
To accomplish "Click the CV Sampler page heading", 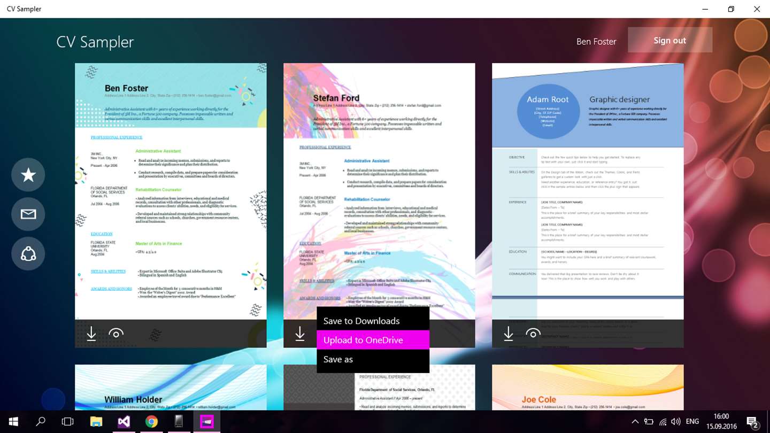I will pyautogui.click(x=95, y=42).
